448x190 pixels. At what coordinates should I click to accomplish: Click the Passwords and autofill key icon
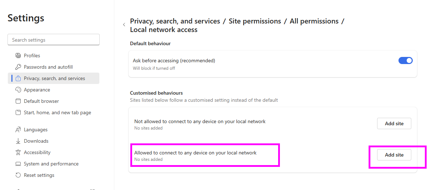coord(18,67)
